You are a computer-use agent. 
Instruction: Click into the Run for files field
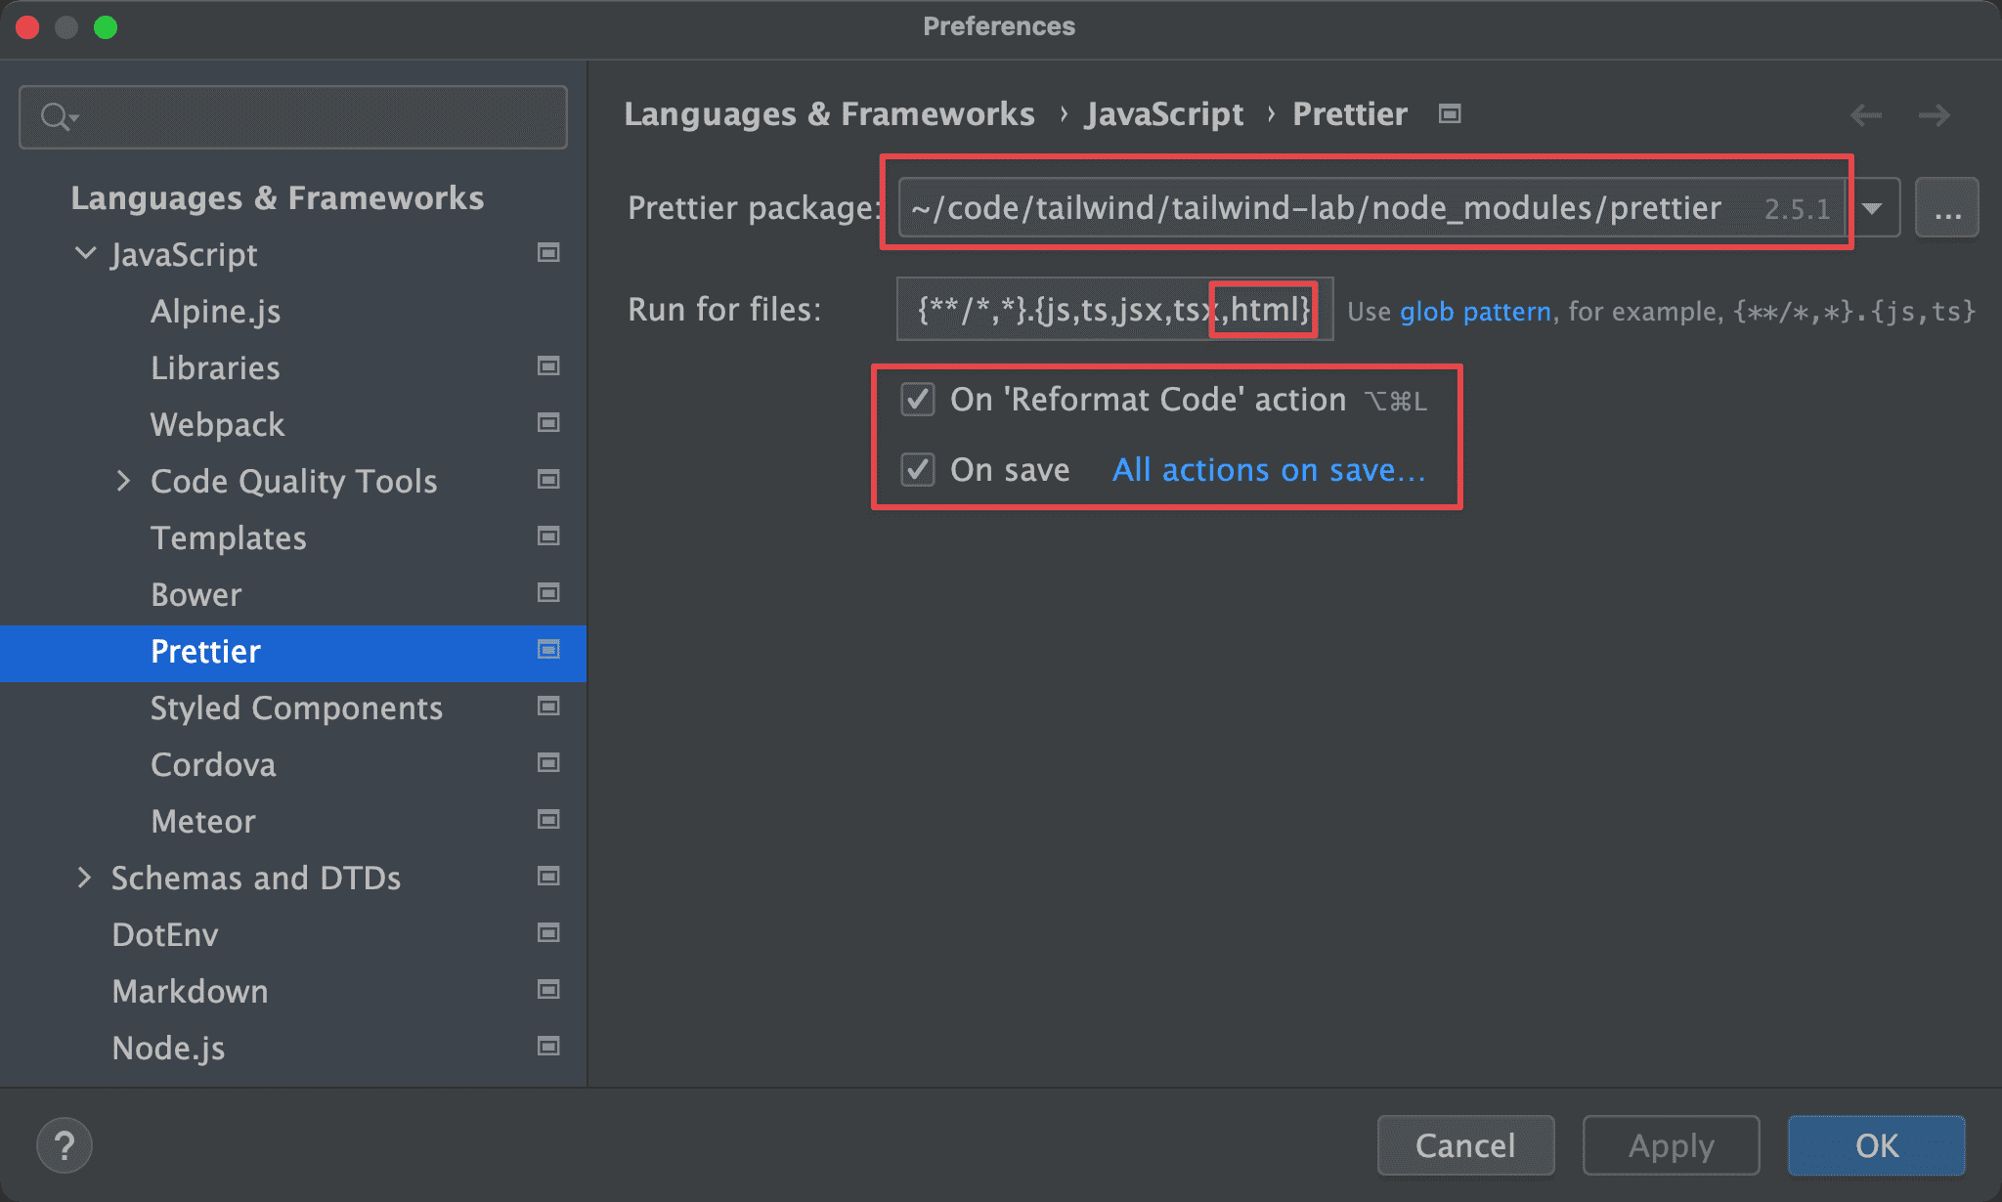[x=1114, y=310]
